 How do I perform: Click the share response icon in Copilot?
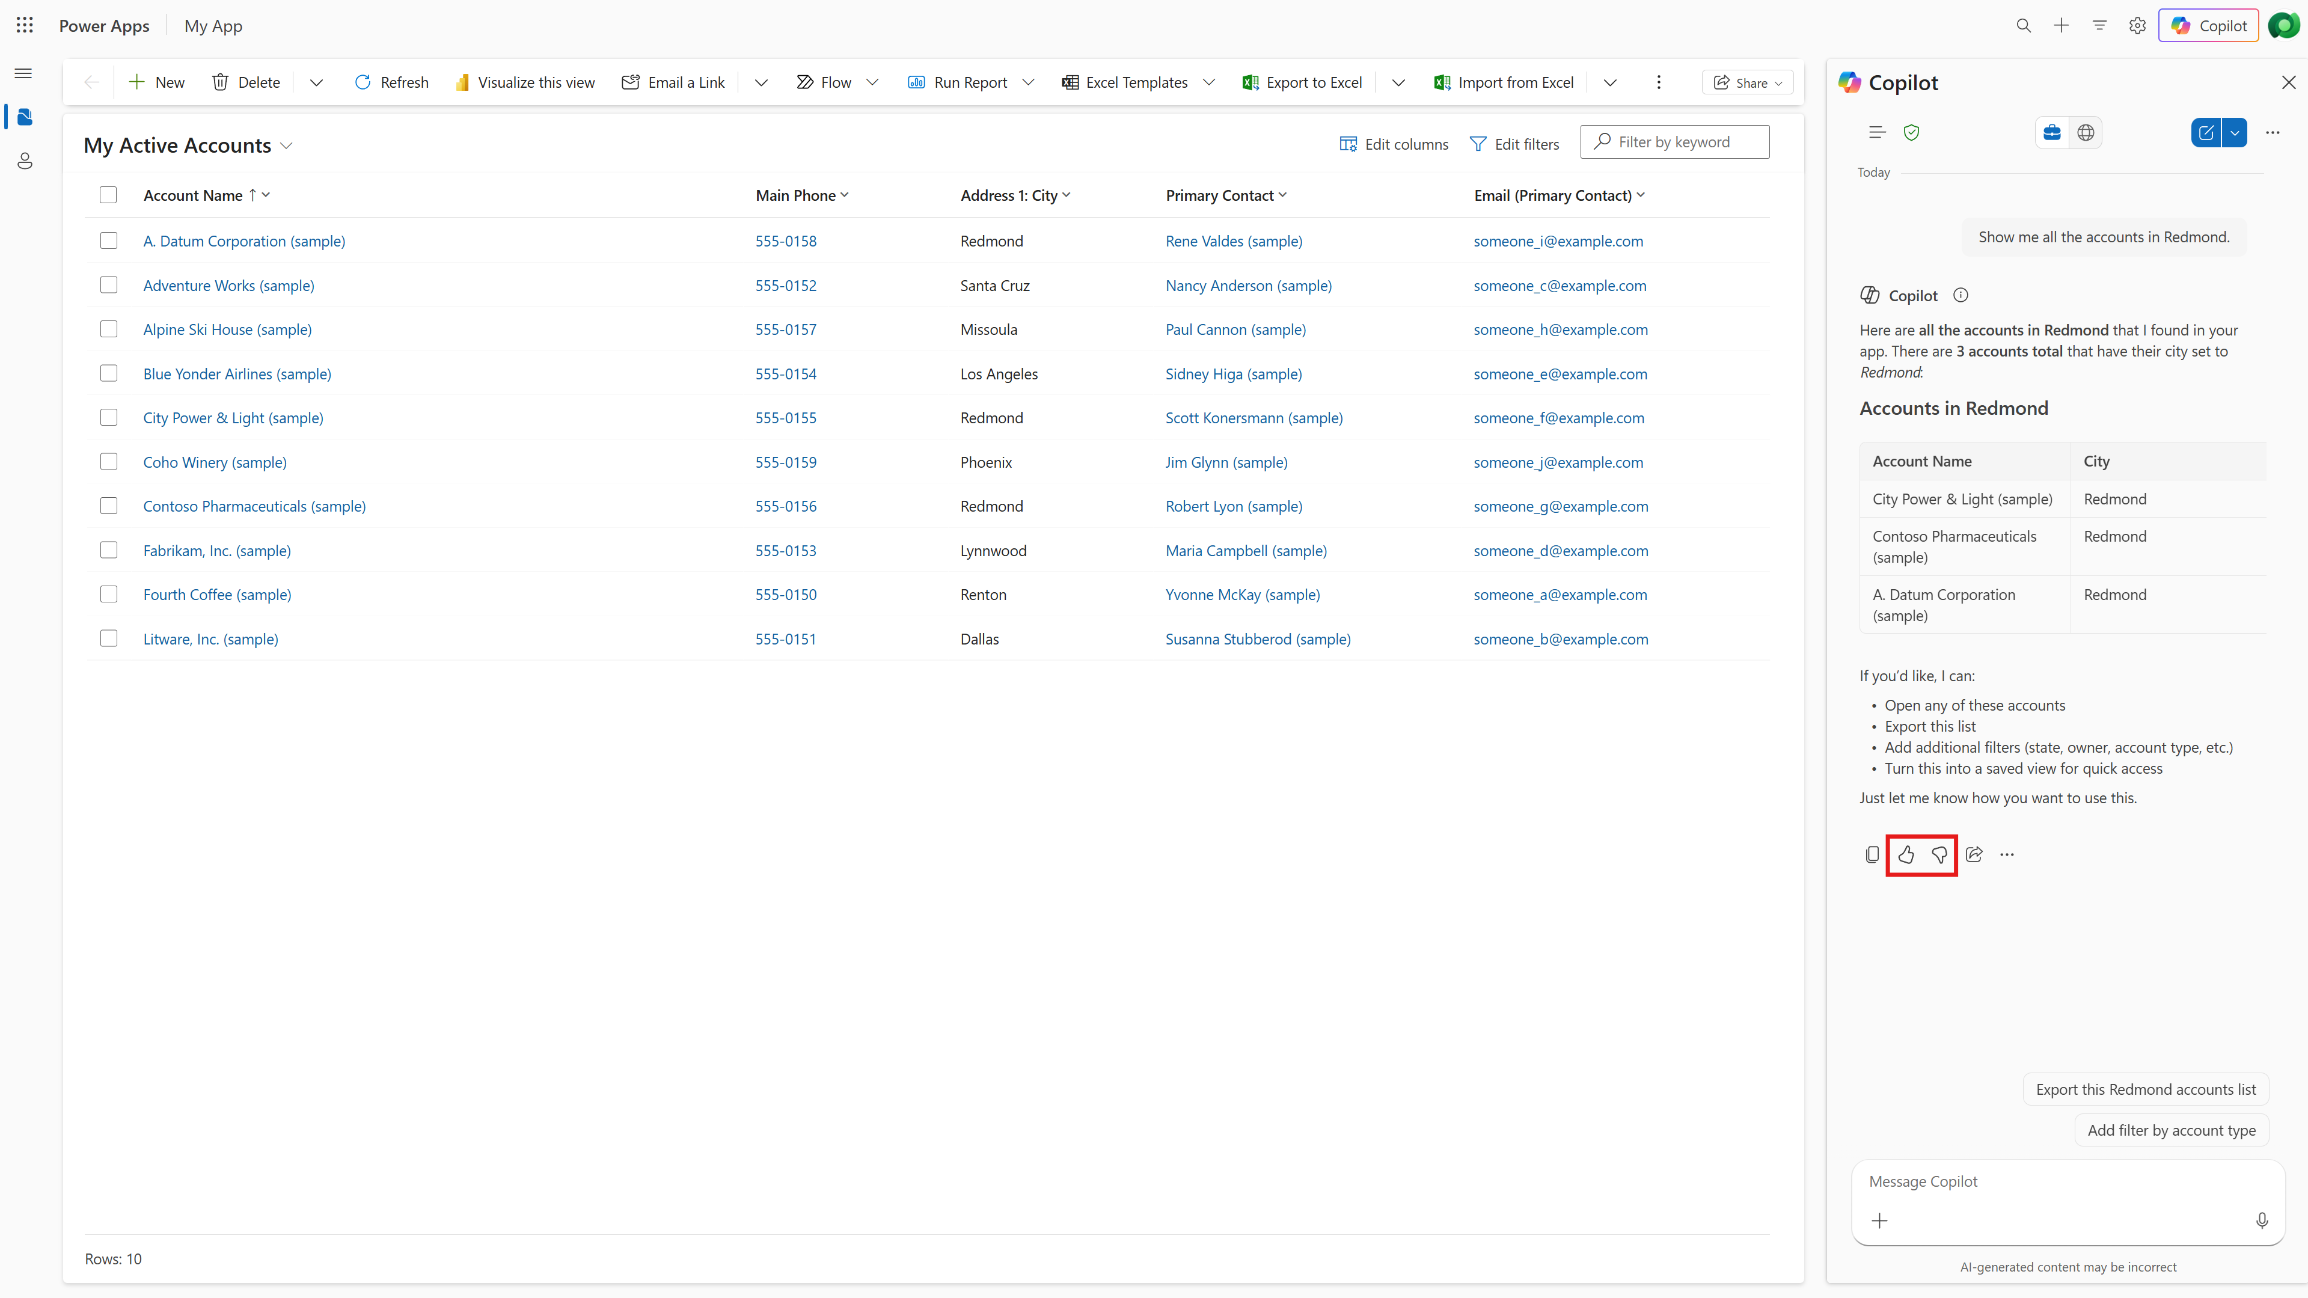click(x=1974, y=854)
